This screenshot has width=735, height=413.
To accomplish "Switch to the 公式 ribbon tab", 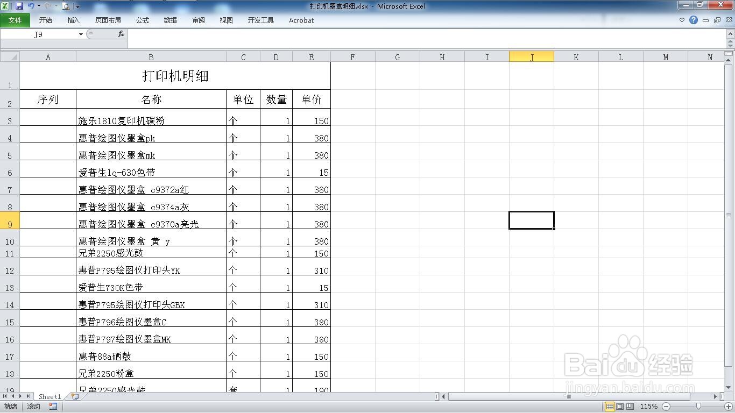I will tap(143, 20).
